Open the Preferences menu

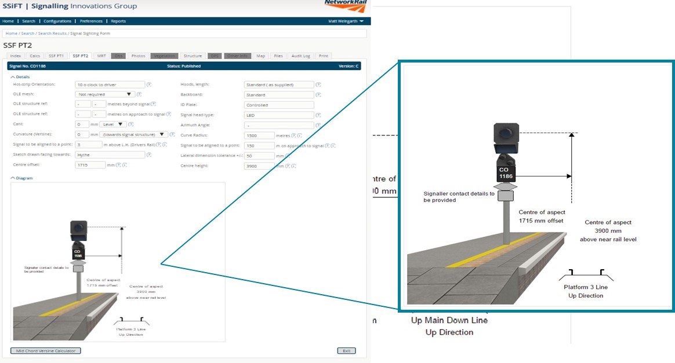pyautogui.click(x=91, y=21)
